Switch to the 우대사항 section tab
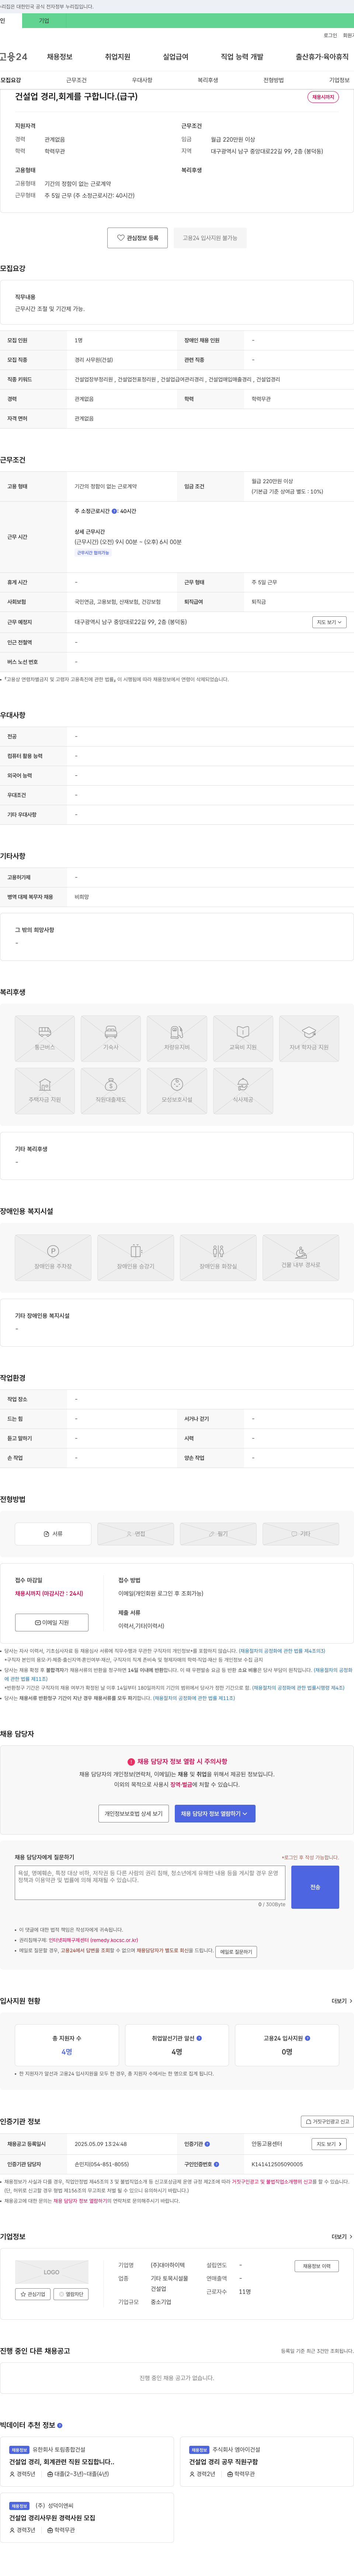The width and height of the screenshot is (354, 2576). pyautogui.click(x=142, y=80)
